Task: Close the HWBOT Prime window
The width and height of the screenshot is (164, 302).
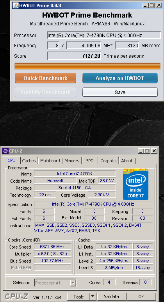Action: tap(159, 5)
